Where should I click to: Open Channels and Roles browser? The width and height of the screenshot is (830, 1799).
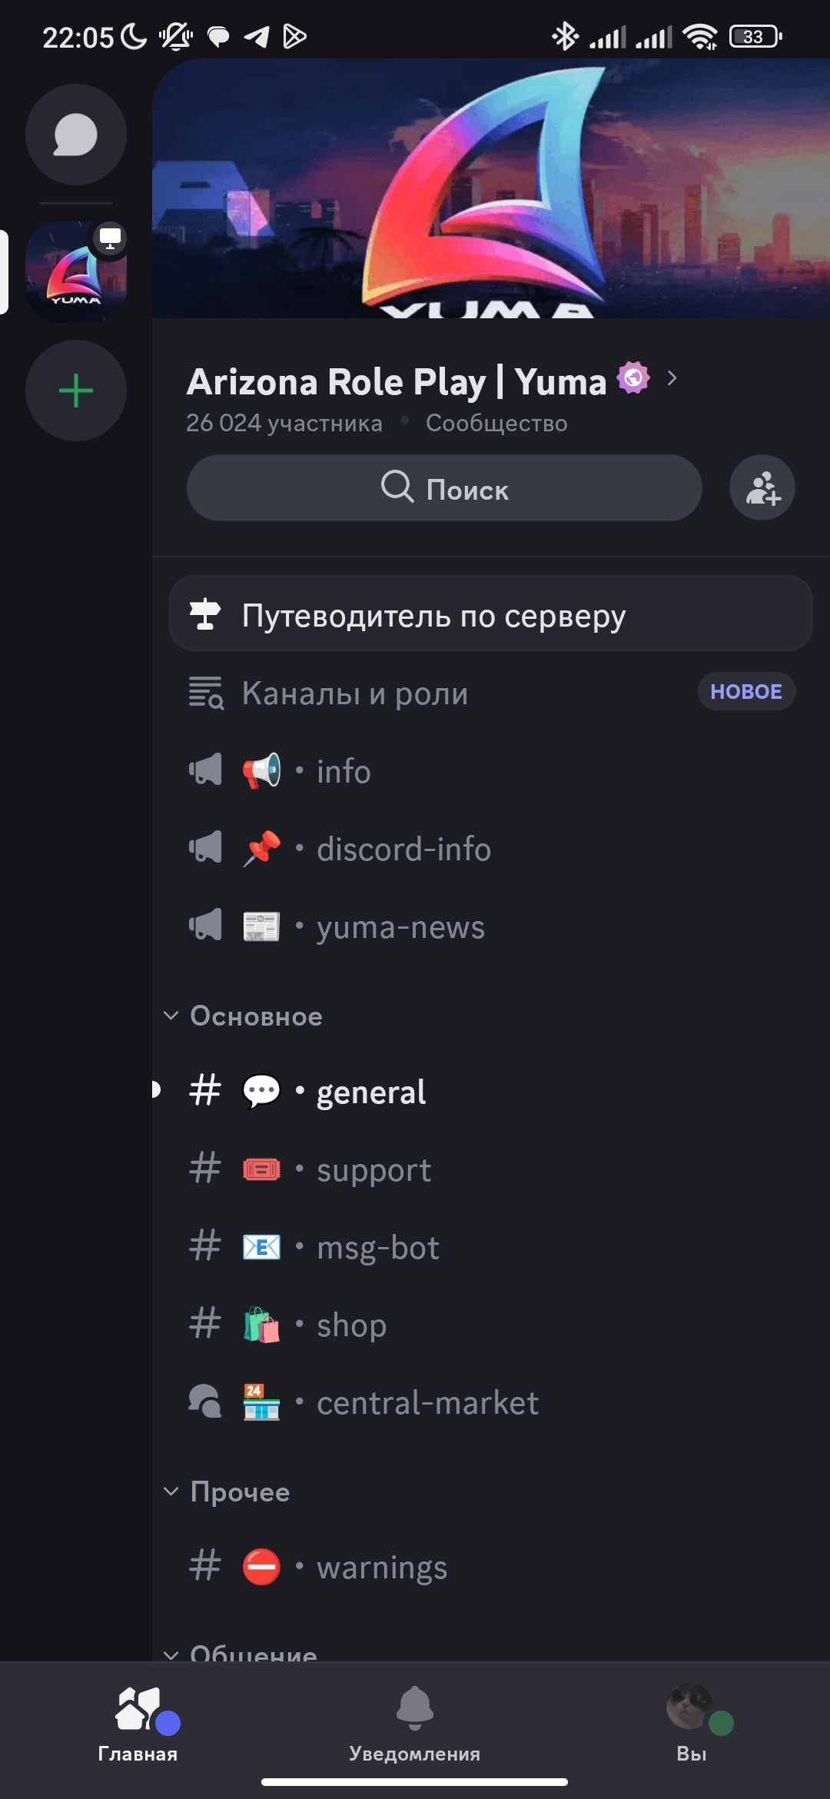(x=355, y=693)
